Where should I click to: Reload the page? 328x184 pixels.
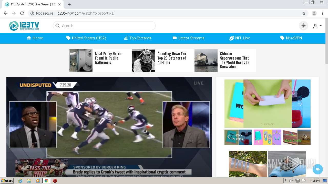[x=22, y=13]
